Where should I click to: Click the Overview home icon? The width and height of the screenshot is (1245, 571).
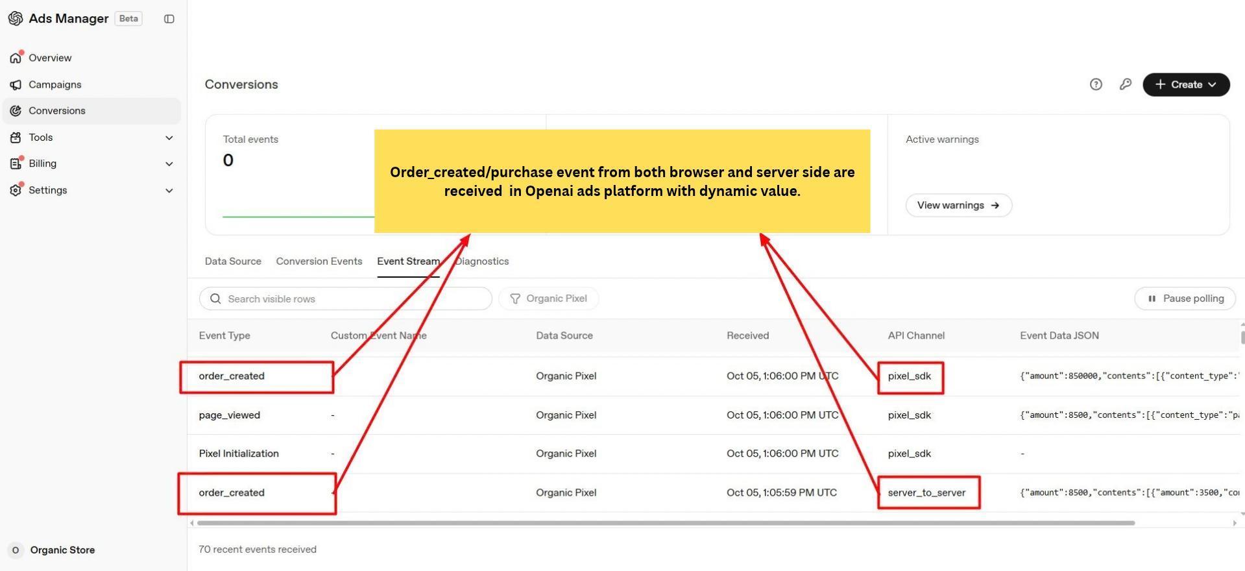[x=16, y=58]
